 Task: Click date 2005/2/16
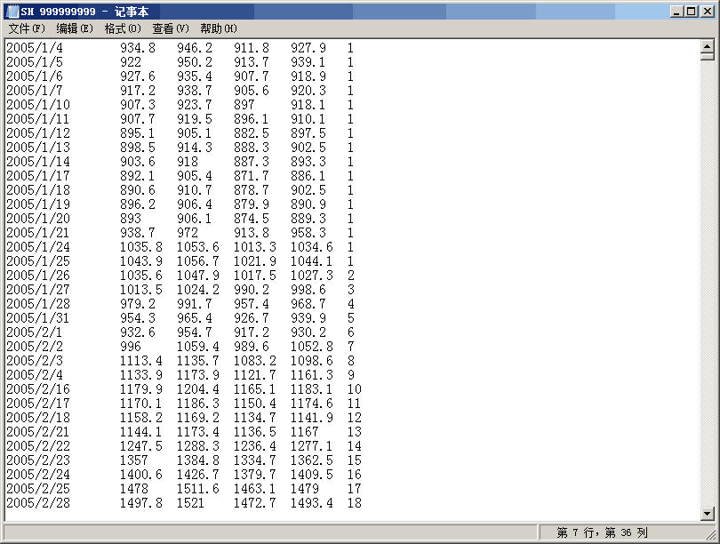point(38,389)
